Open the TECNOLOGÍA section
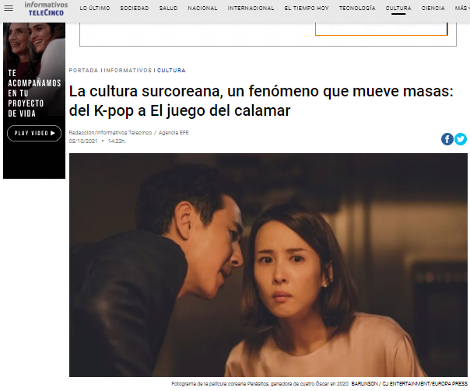470x391 pixels. coord(357,9)
